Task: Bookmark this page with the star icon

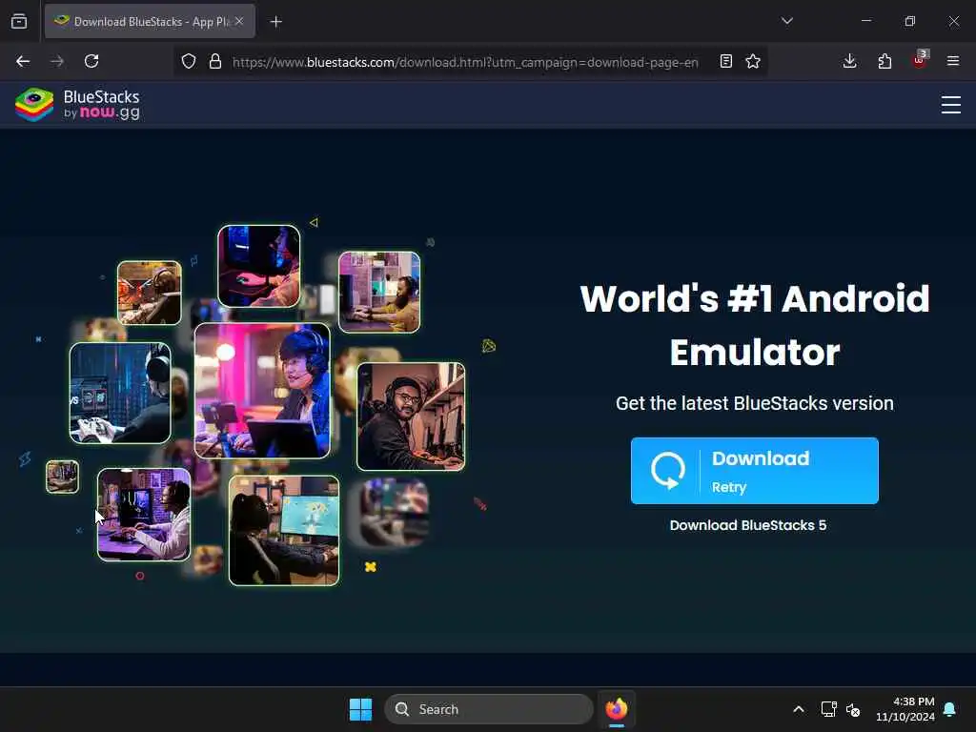Action: (753, 61)
